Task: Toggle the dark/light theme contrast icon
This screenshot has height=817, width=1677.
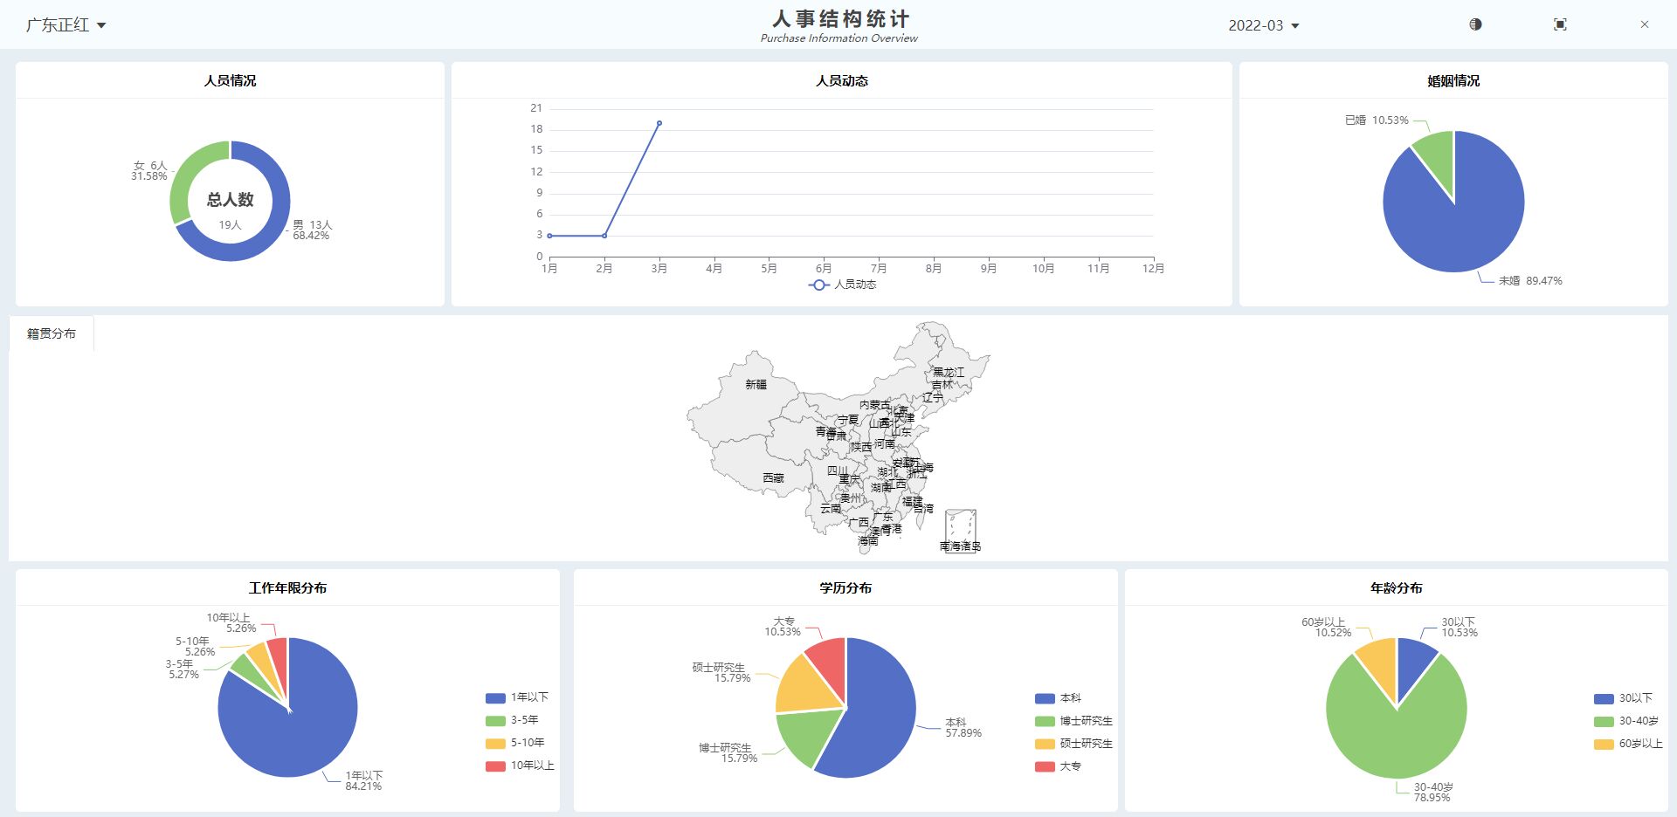Action: (x=1475, y=24)
